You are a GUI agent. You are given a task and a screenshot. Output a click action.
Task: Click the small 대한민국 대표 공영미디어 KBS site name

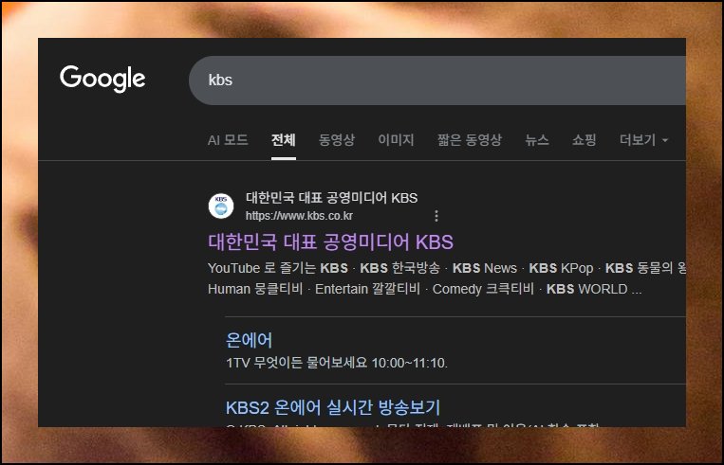[331, 198]
